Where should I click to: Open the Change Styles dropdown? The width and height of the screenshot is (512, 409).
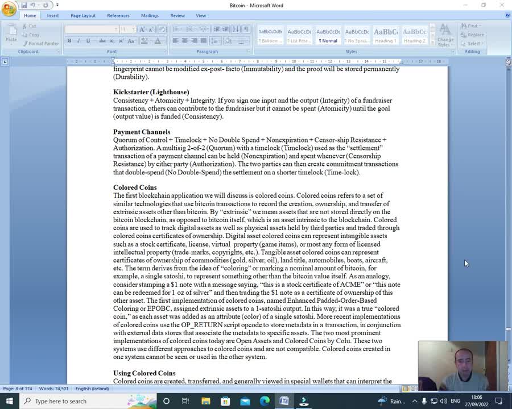tap(445, 35)
